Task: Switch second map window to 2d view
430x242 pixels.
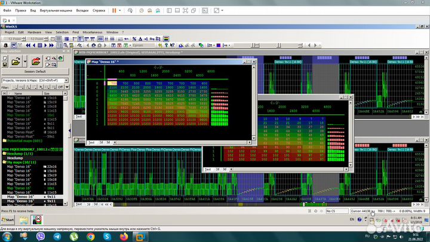Action: pyautogui.click(x=217, y=169)
